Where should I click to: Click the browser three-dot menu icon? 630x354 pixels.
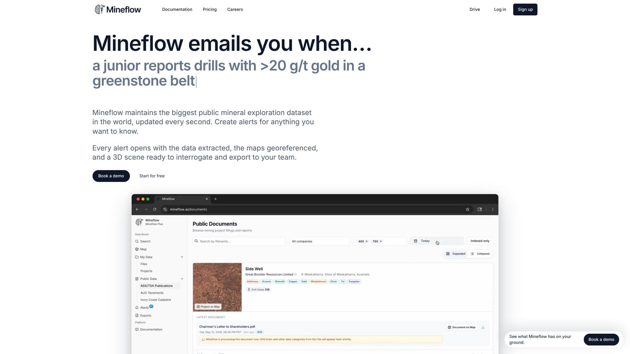click(493, 209)
